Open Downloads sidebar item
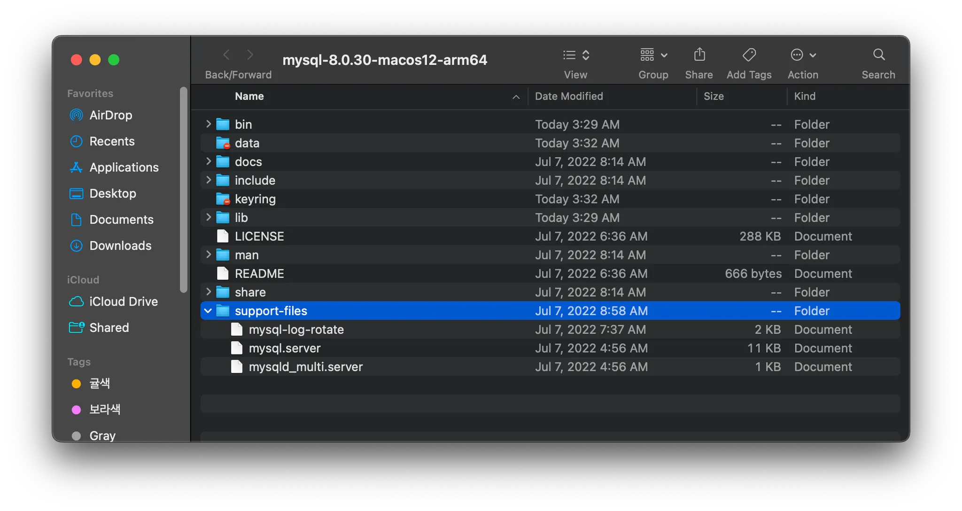This screenshot has width=962, height=511. pyautogui.click(x=120, y=246)
